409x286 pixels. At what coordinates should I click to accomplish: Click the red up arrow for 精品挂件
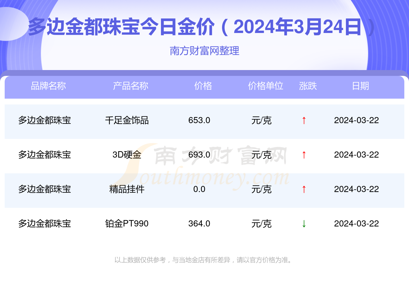pos(304,189)
